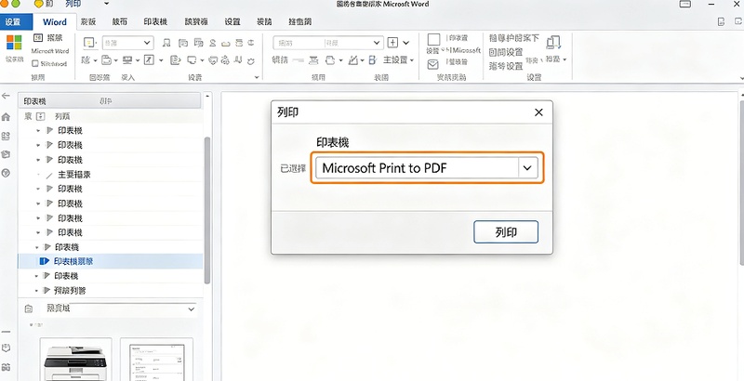Expand the last tree row in the left panel
This screenshot has height=381, width=744.
pyautogui.click(x=37, y=291)
